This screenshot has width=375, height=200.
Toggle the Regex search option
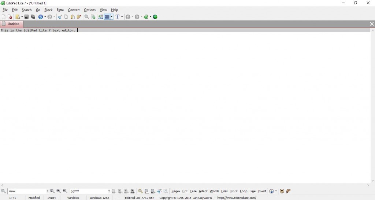pyautogui.click(x=176, y=191)
